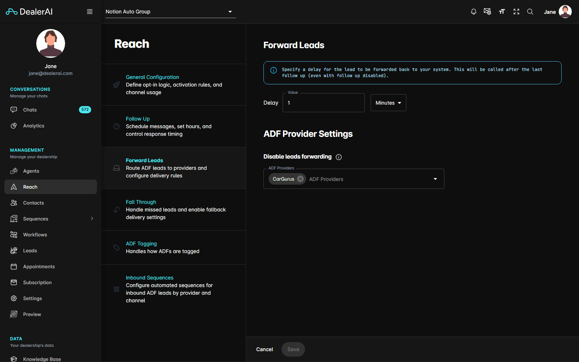The image size is (579, 362).
Task: Open Analytics in sidebar
Action: click(x=51, y=126)
